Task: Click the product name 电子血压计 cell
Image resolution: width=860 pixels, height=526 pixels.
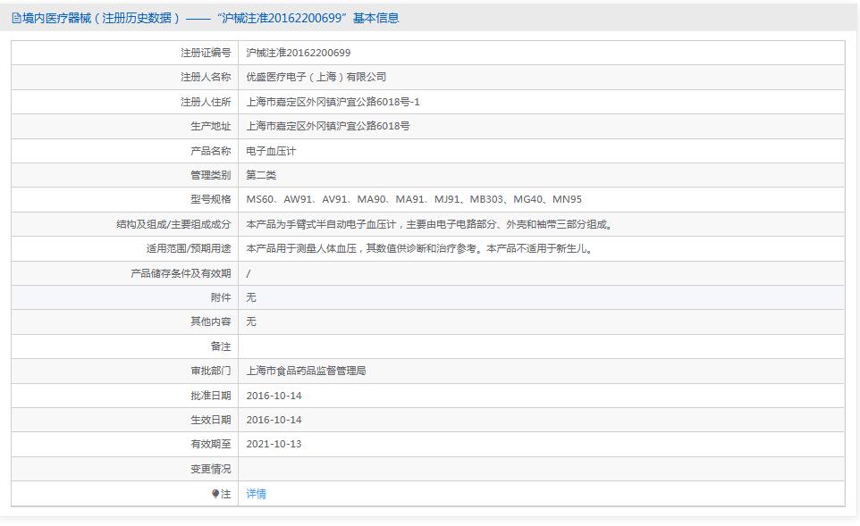Action: click(271, 151)
